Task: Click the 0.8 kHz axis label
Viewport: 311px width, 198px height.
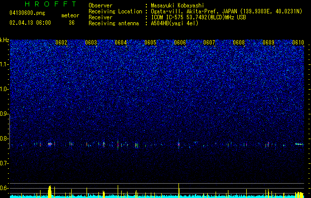Action: tap(4, 139)
